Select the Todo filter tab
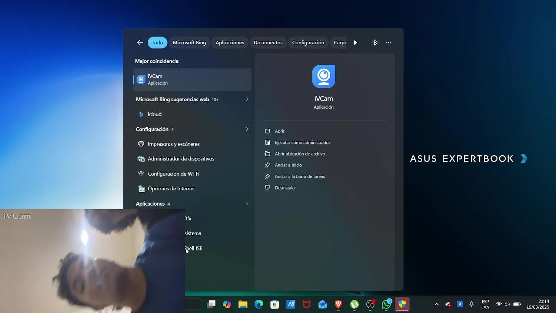This screenshot has width=556, height=313. coord(157,43)
